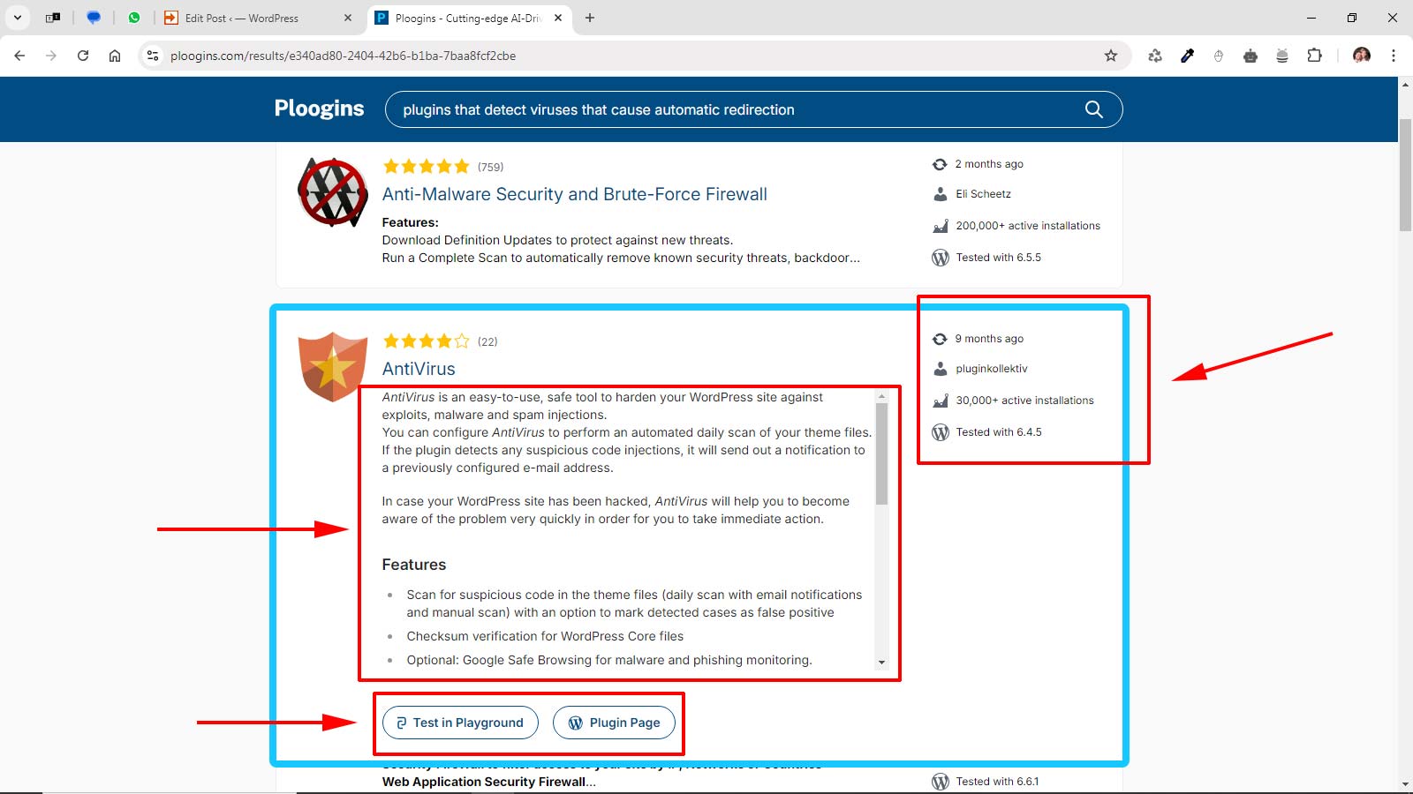Click the robot extension icon

(1251, 56)
